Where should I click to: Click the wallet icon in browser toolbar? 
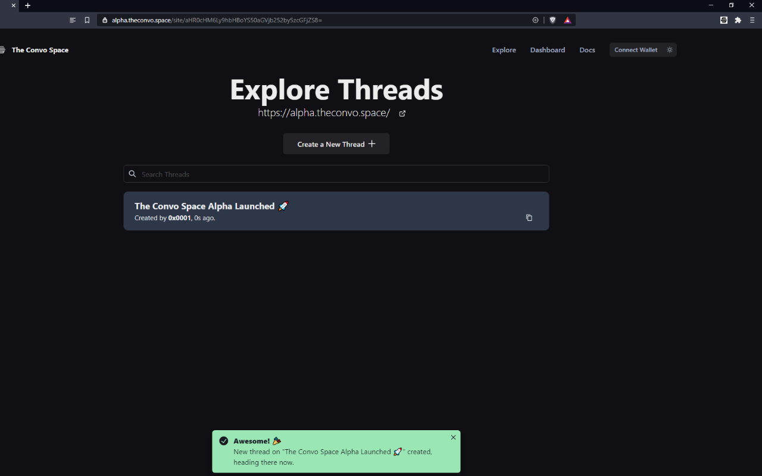[x=724, y=20]
